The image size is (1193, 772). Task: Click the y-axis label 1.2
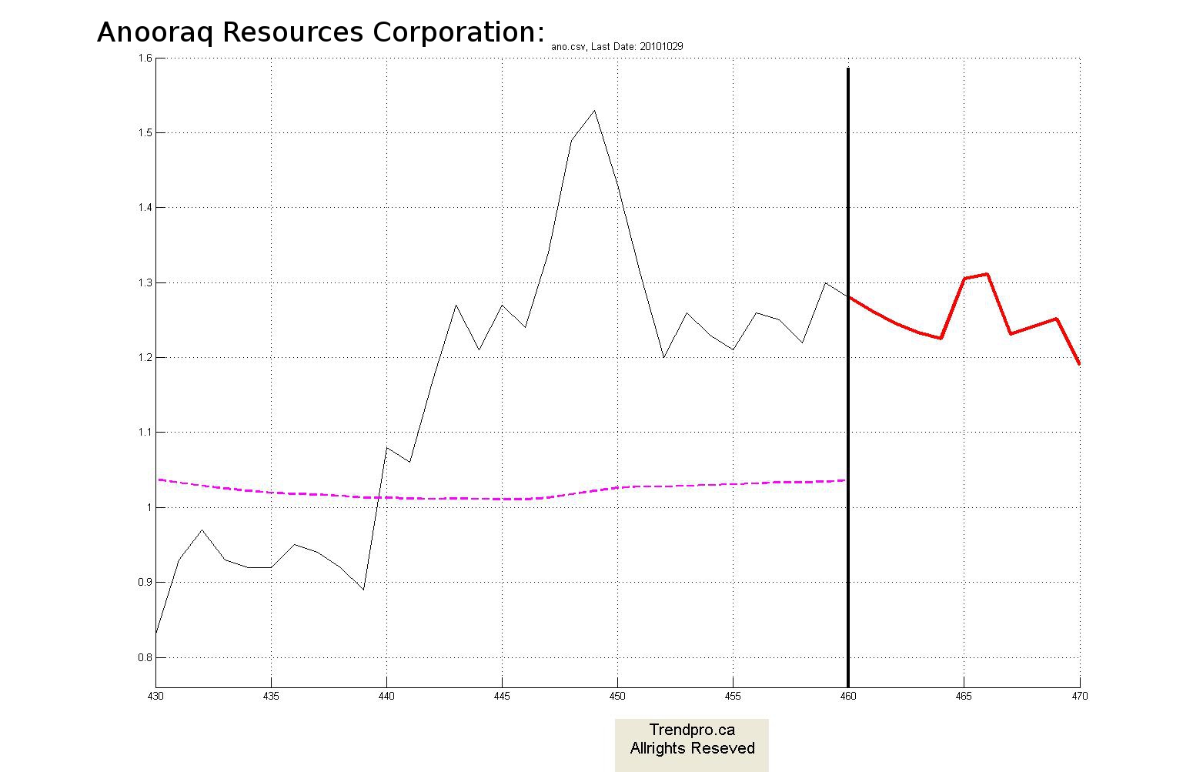(x=145, y=357)
